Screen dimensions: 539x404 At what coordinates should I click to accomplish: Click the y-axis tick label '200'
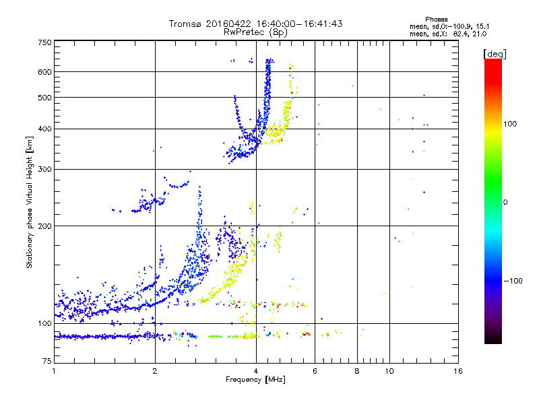(x=44, y=226)
